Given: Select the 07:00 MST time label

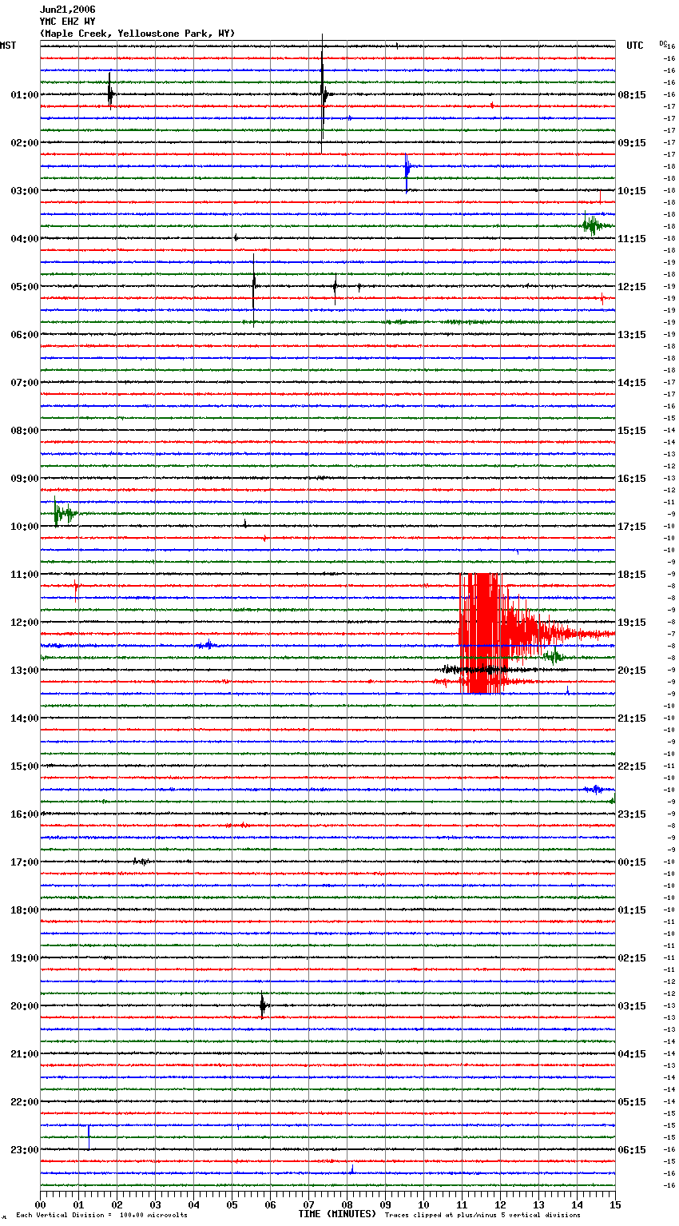Looking at the screenshot, I should [x=25, y=383].
